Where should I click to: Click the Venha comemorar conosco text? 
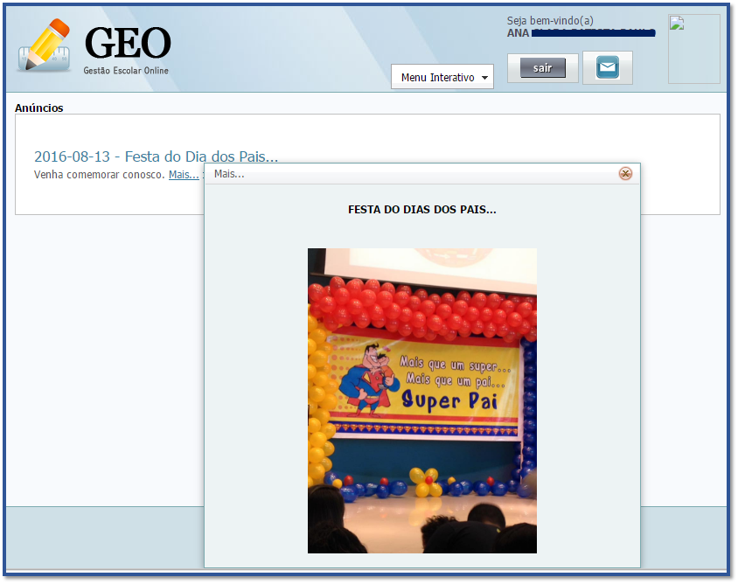[100, 175]
